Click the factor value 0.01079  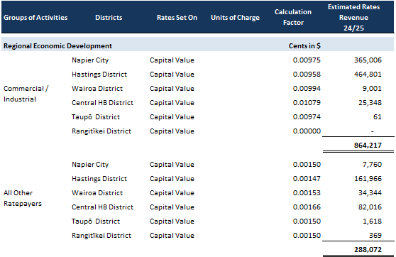(x=307, y=103)
